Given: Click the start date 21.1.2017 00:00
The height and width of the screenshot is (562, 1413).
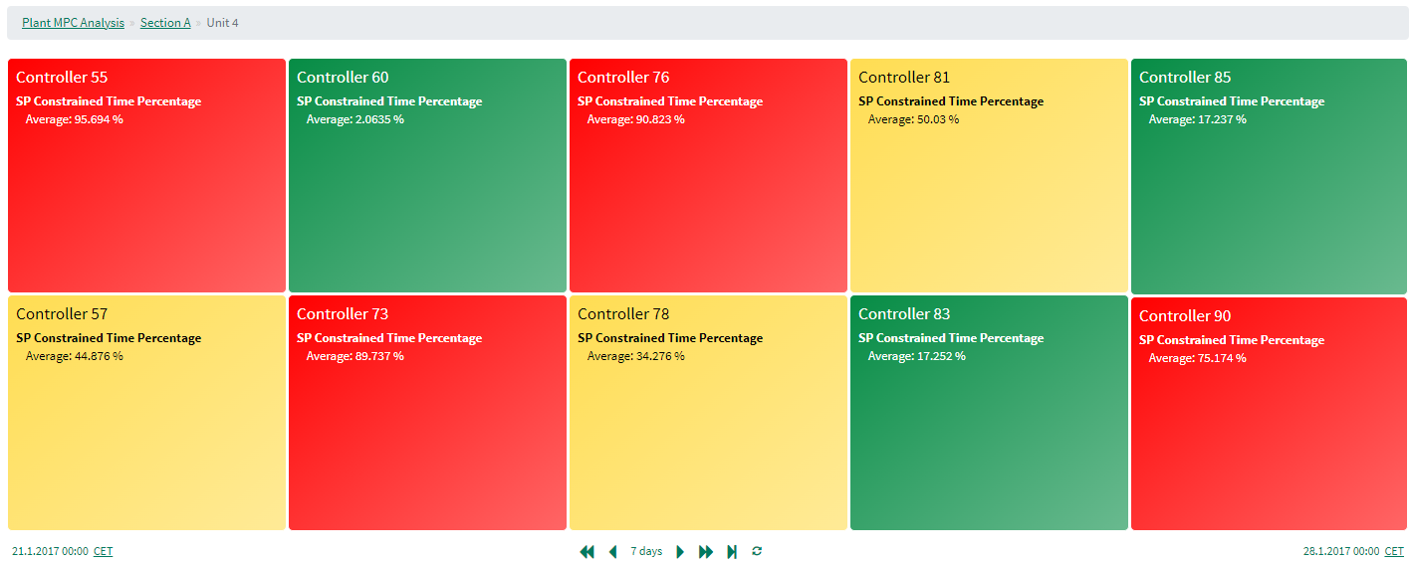Looking at the screenshot, I should point(50,551).
